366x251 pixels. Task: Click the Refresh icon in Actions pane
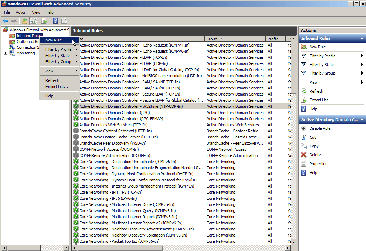(x=304, y=91)
